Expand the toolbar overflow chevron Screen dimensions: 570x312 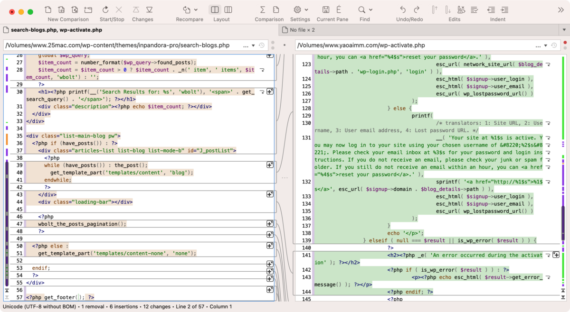click(560, 9)
